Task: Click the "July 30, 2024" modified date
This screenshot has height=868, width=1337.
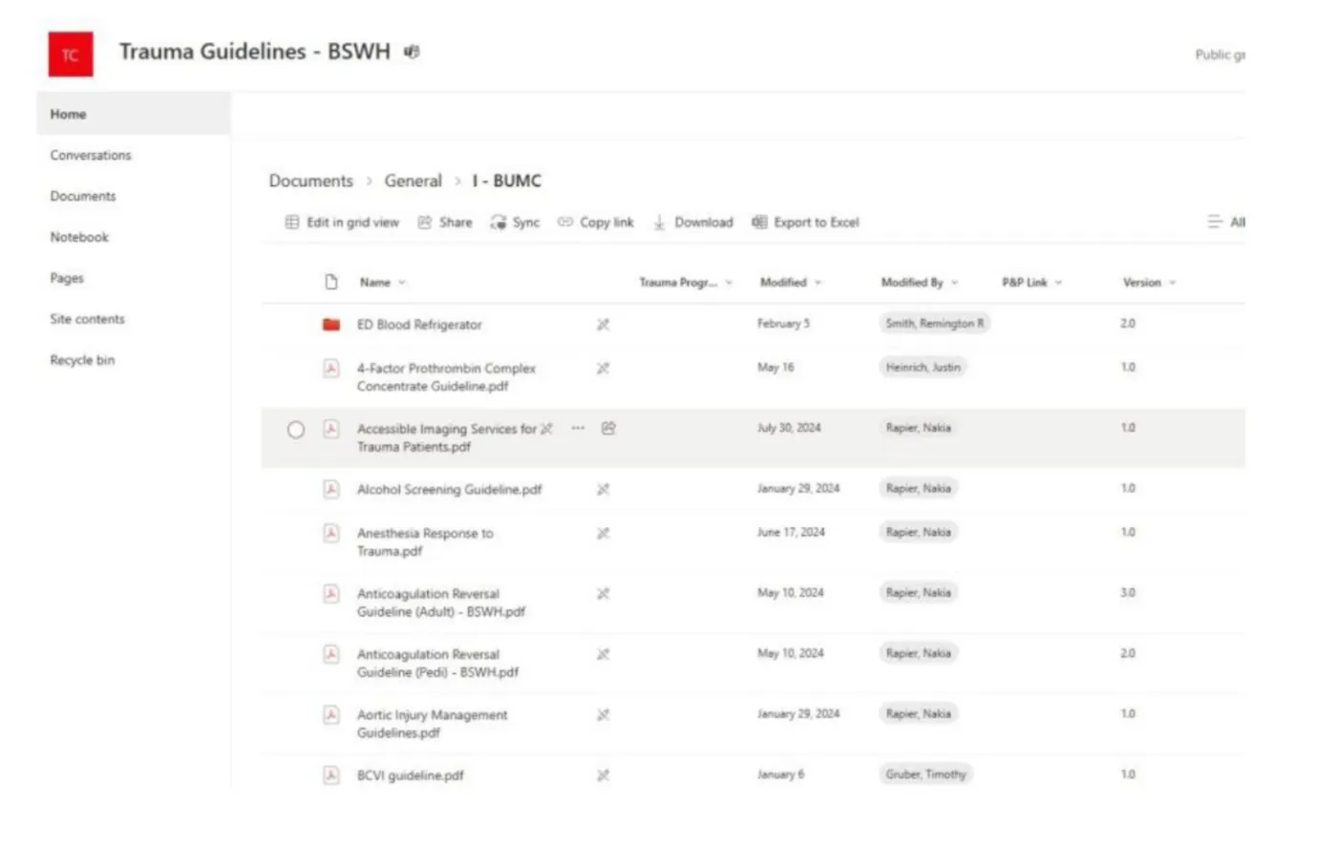Action: point(789,428)
